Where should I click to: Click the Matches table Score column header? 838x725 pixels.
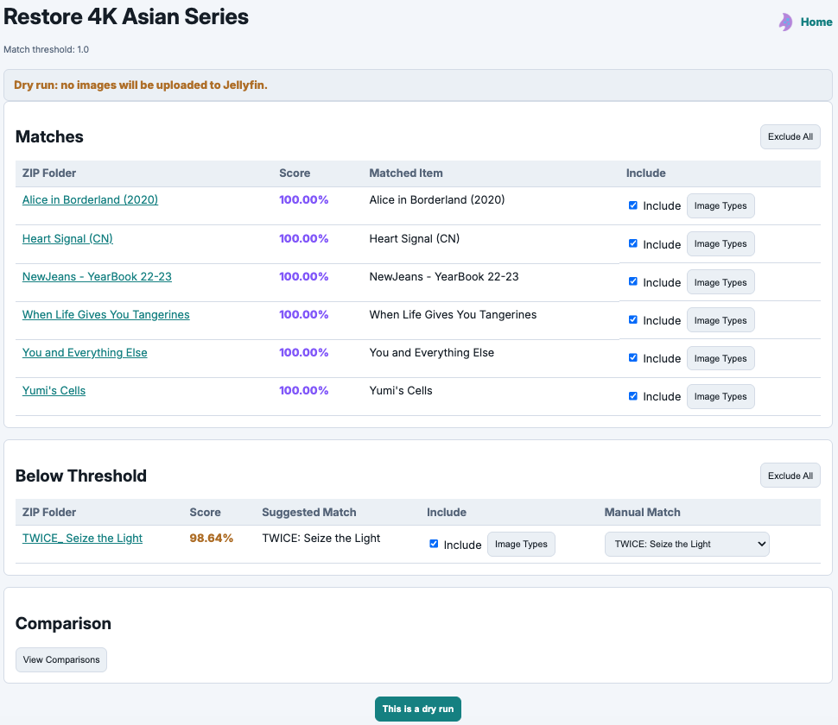pos(295,173)
